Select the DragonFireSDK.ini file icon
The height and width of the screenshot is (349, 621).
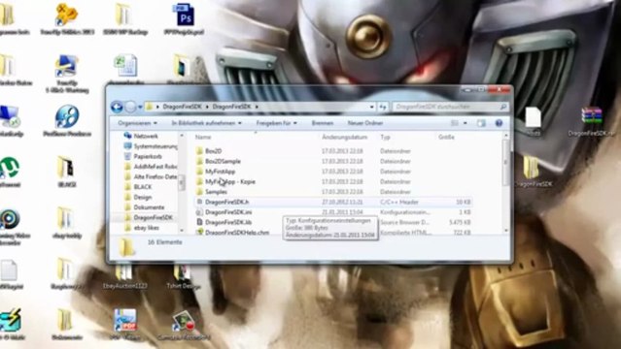pyautogui.click(x=199, y=212)
